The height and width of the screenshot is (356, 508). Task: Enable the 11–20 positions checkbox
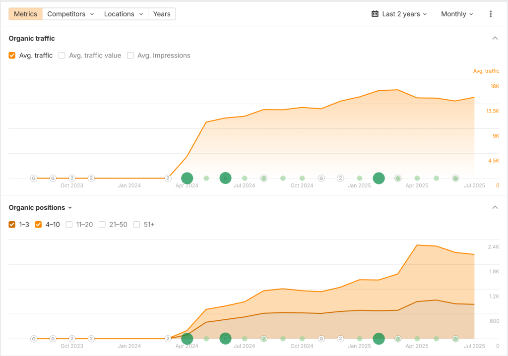(68, 225)
